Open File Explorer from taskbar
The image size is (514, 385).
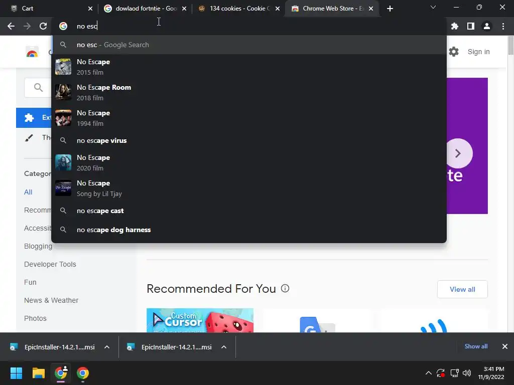tap(38, 373)
